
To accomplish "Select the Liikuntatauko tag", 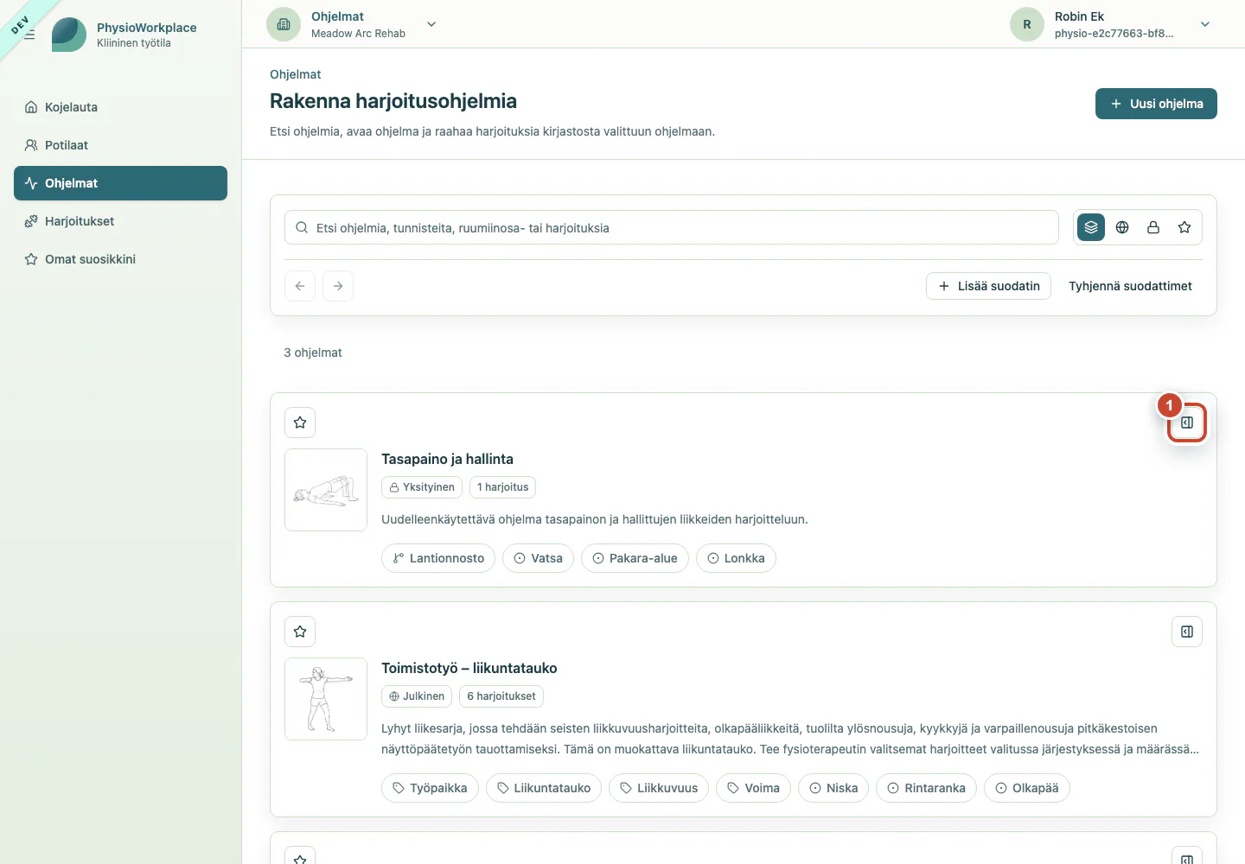I will (x=544, y=788).
